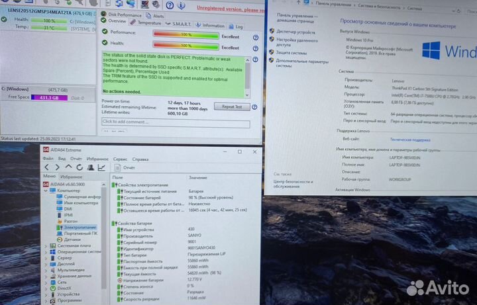
Task: Click help icon next to Repeat Test
Action: [254, 107]
